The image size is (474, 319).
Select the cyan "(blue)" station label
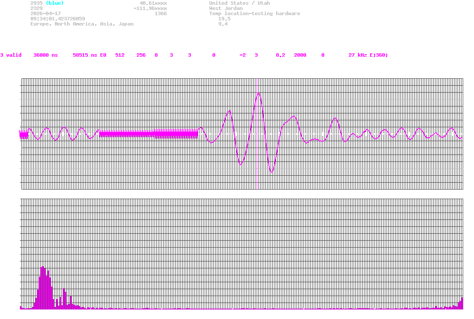55,3
